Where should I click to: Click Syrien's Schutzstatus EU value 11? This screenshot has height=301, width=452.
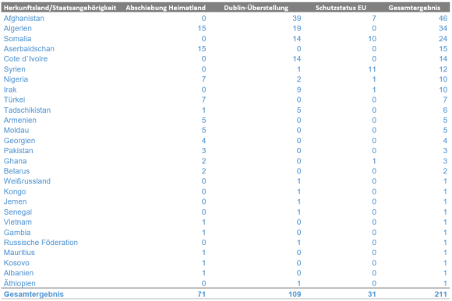click(x=373, y=69)
